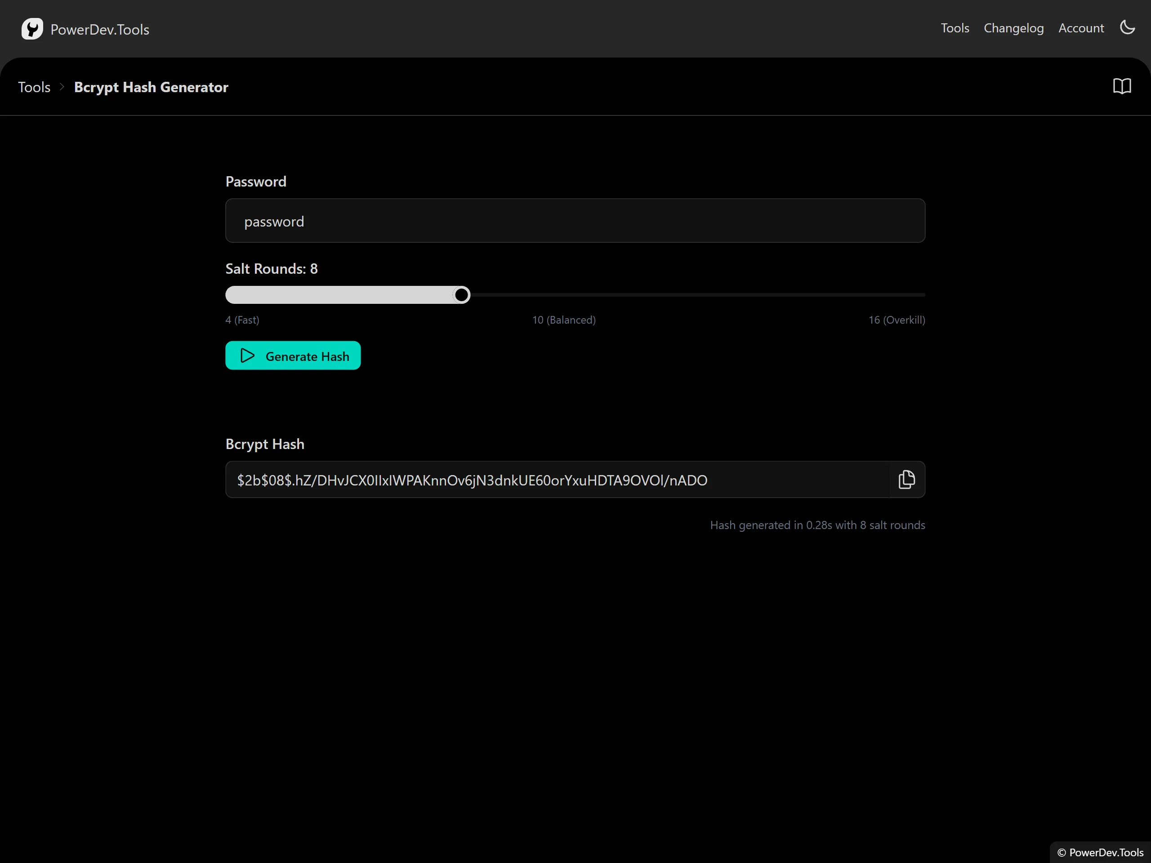Go to the Account section
The height and width of the screenshot is (863, 1151).
(1081, 28)
